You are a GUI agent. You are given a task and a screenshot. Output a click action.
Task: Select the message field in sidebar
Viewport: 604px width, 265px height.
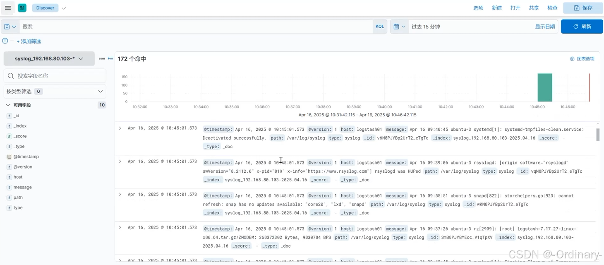(22, 187)
